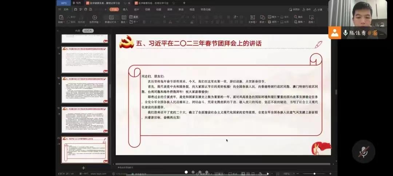Click the Share button at top right

318,9
